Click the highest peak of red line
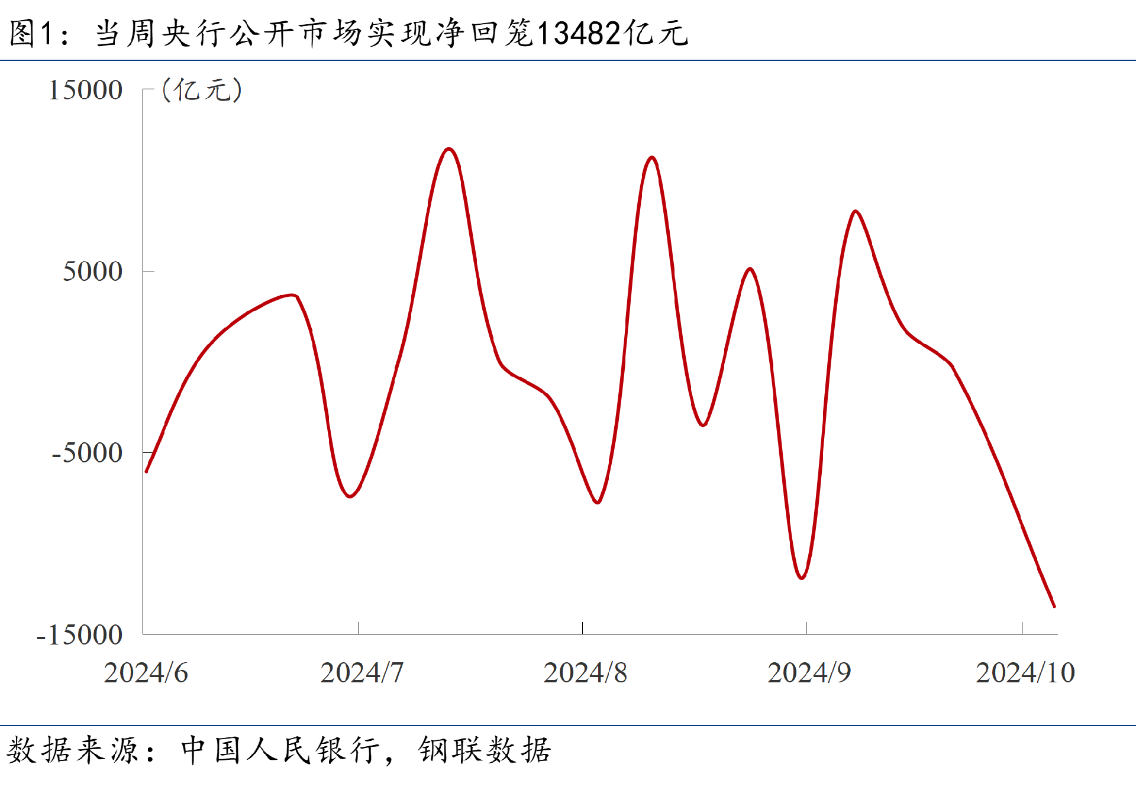This screenshot has width=1136, height=787. pyautogui.click(x=449, y=149)
